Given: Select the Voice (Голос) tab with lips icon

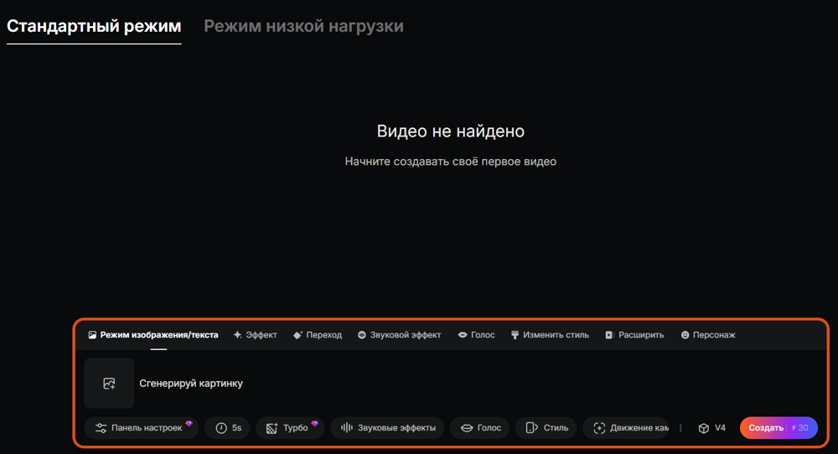Looking at the screenshot, I should 476,335.
